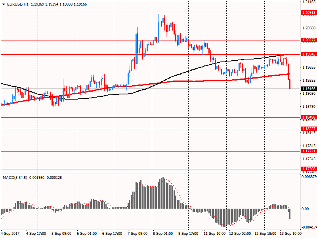Click the 7 Sep 09:00 time axis label

pyautogui.click(x=137, y=234)
